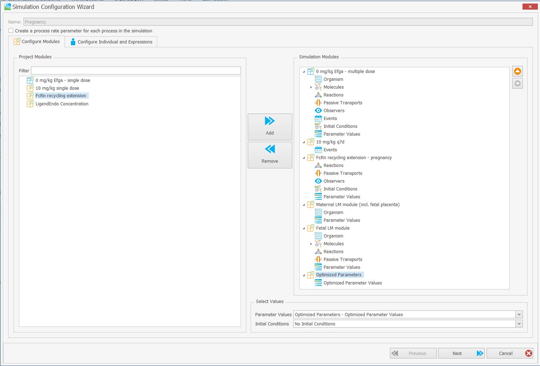The image size is (540, 366).
Task: Cancel the Simulation Configuration Wizard
Action: [510, 353]
